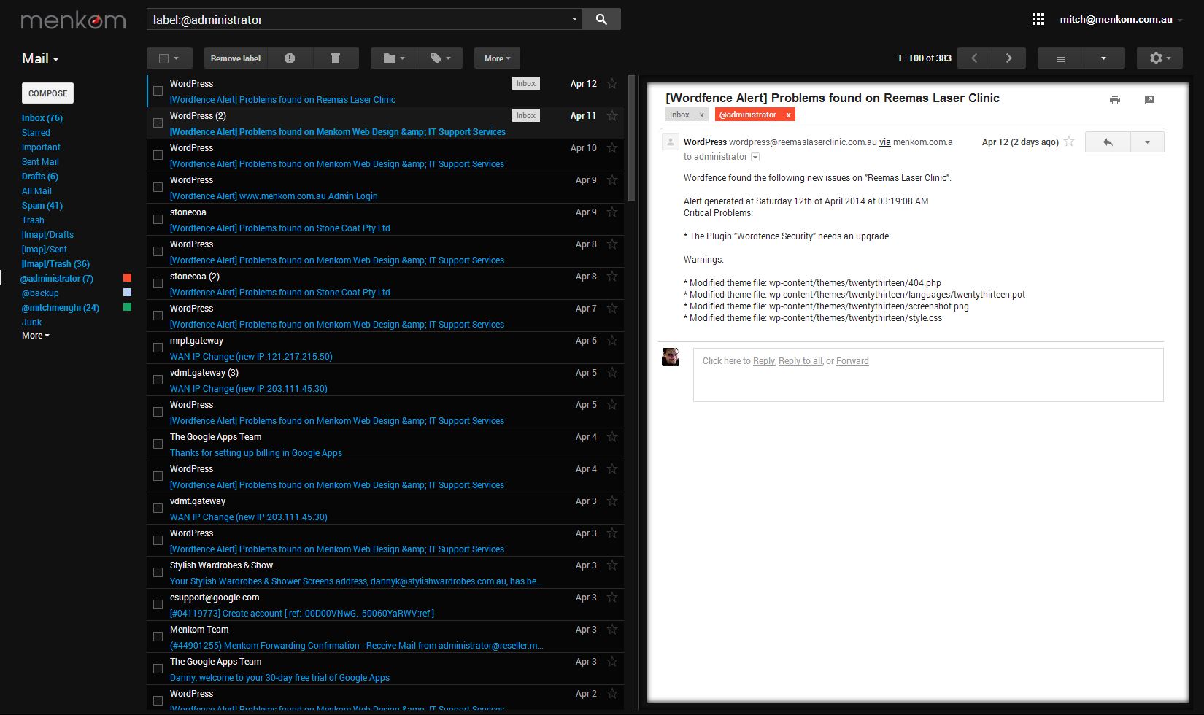Screen dimensions: 1204x715
Task: Remove the Inbox label with x
Action: tap(701, 115)
